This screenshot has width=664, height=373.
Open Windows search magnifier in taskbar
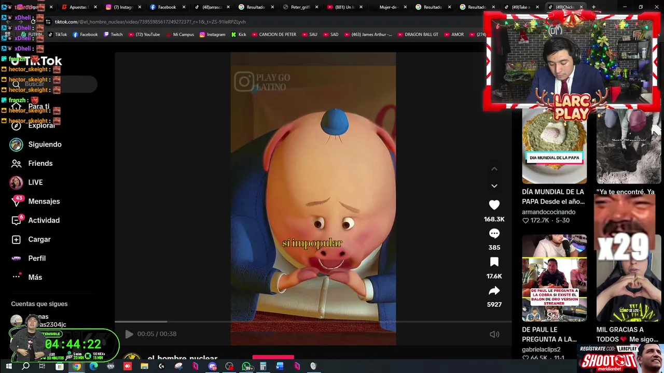click(25, 367)
